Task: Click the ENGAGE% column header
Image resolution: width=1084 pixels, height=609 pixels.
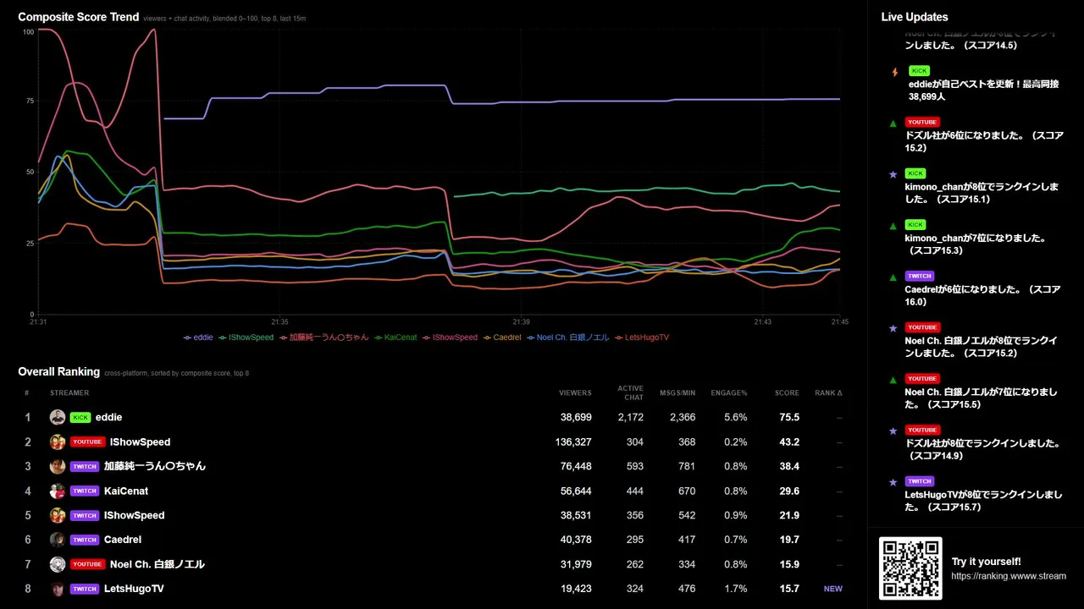Action: coord(729,392)
